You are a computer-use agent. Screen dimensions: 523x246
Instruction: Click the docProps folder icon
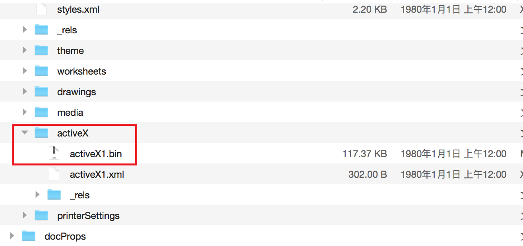(x=29, y=236)
